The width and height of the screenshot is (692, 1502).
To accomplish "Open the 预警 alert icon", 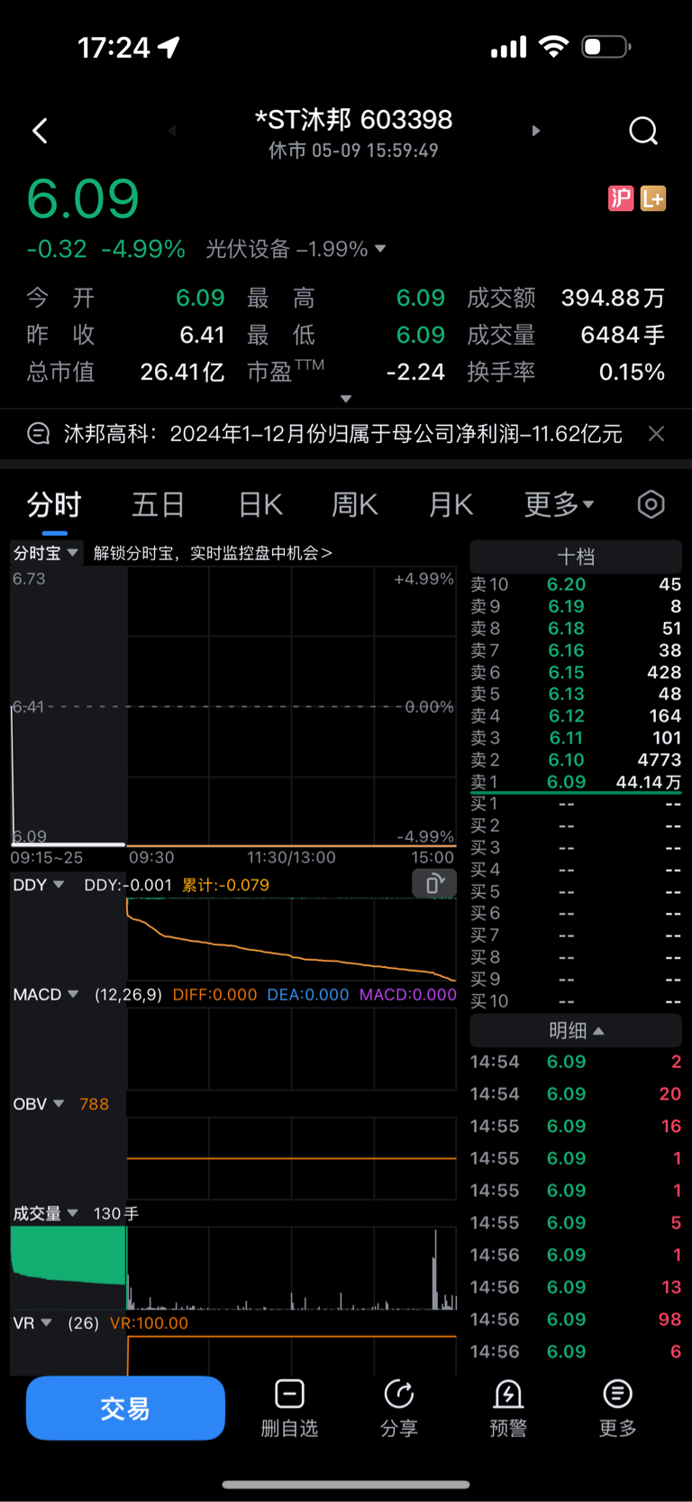I will pyautogui.click(x=508, y=1394).
